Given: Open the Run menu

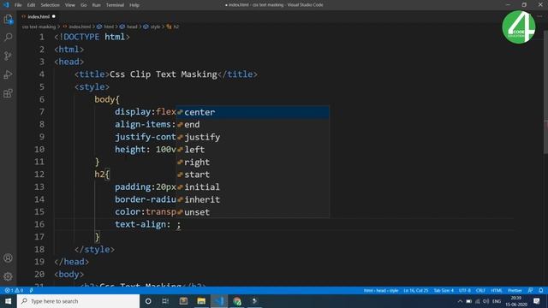Looking at the screenshot, I should click(x=96, y=5).
